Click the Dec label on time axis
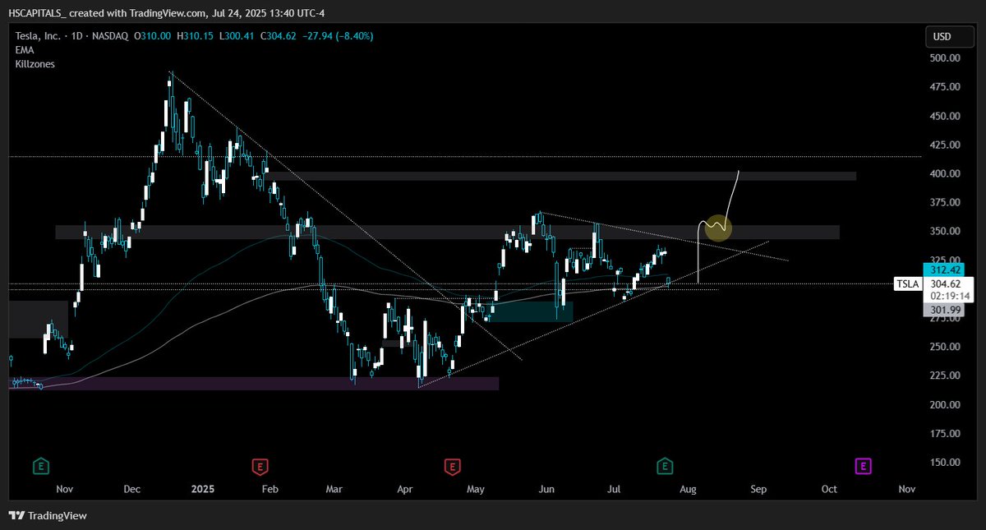 pyautogui.click(x=131, y=489)
